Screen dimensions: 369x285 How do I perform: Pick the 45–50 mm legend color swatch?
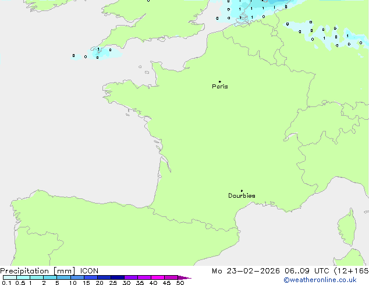[x=171, y=277]
